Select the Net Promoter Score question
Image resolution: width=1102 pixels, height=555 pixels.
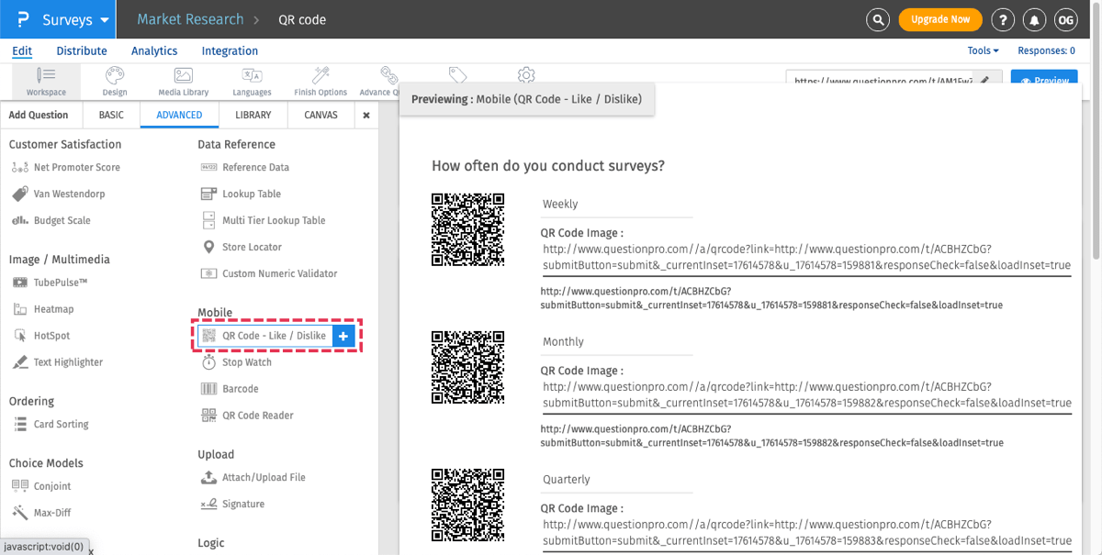pyautogui.click(x=76, y=168)
